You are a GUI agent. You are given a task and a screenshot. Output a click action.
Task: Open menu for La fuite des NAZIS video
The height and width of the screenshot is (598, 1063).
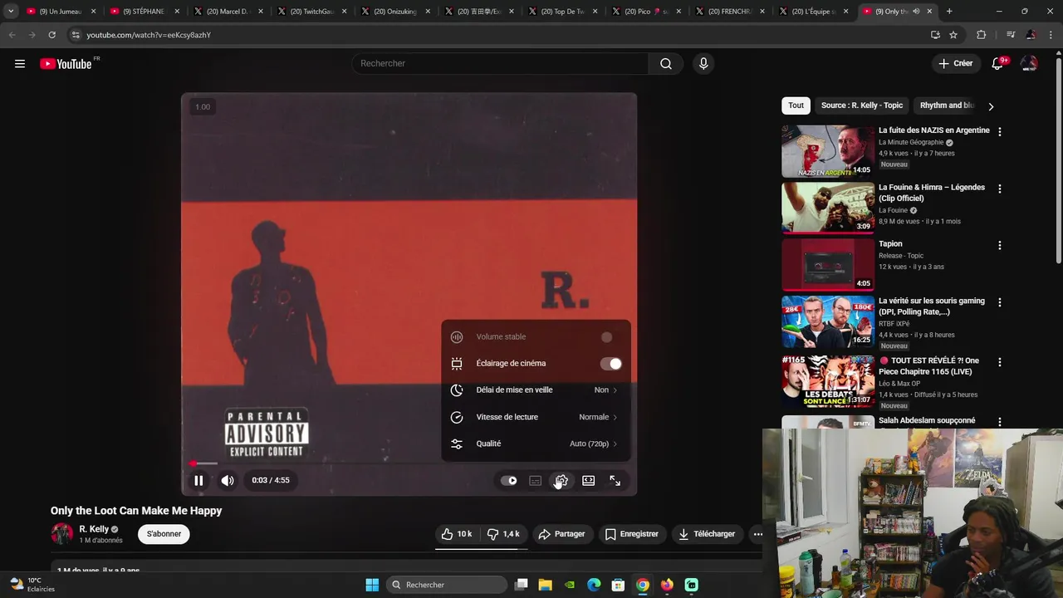999,132
